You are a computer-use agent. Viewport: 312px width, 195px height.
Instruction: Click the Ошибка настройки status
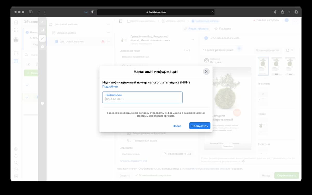point(266,20)
